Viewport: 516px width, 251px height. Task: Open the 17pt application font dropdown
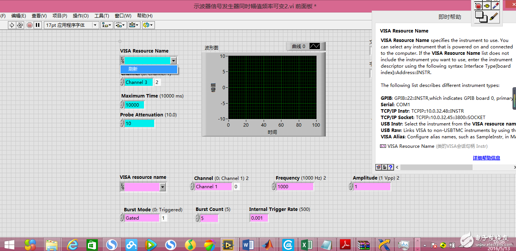click(71, 25)
